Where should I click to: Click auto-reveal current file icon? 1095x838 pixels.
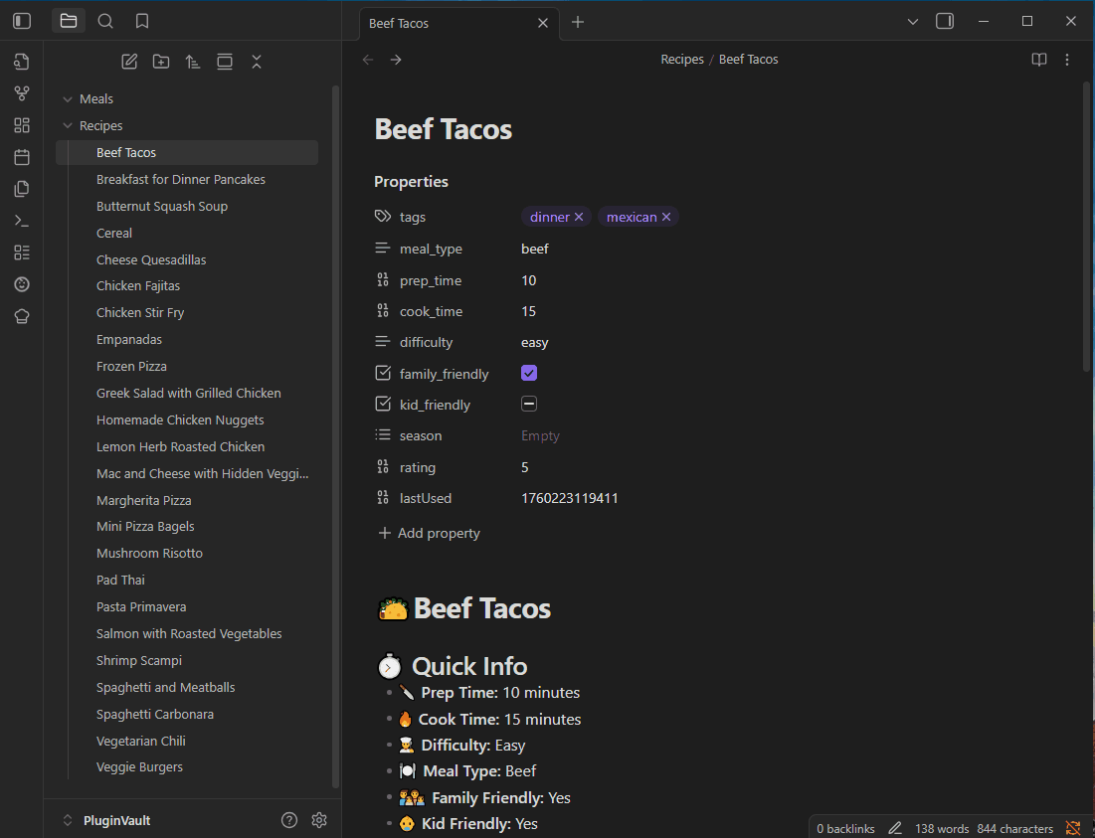click(225, 62)
